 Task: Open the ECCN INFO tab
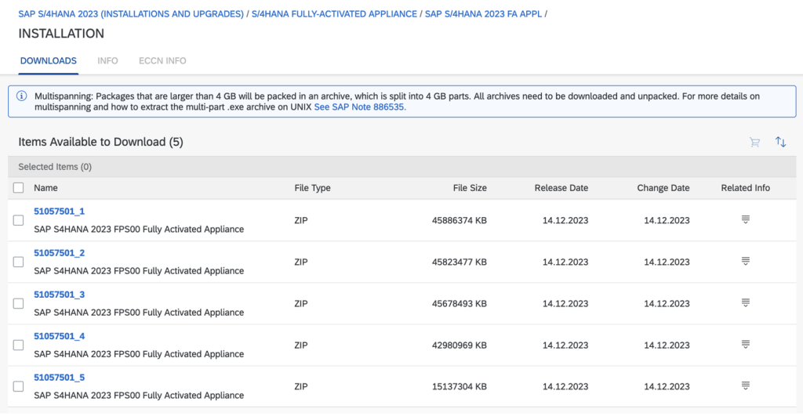[x=162, y=61]
